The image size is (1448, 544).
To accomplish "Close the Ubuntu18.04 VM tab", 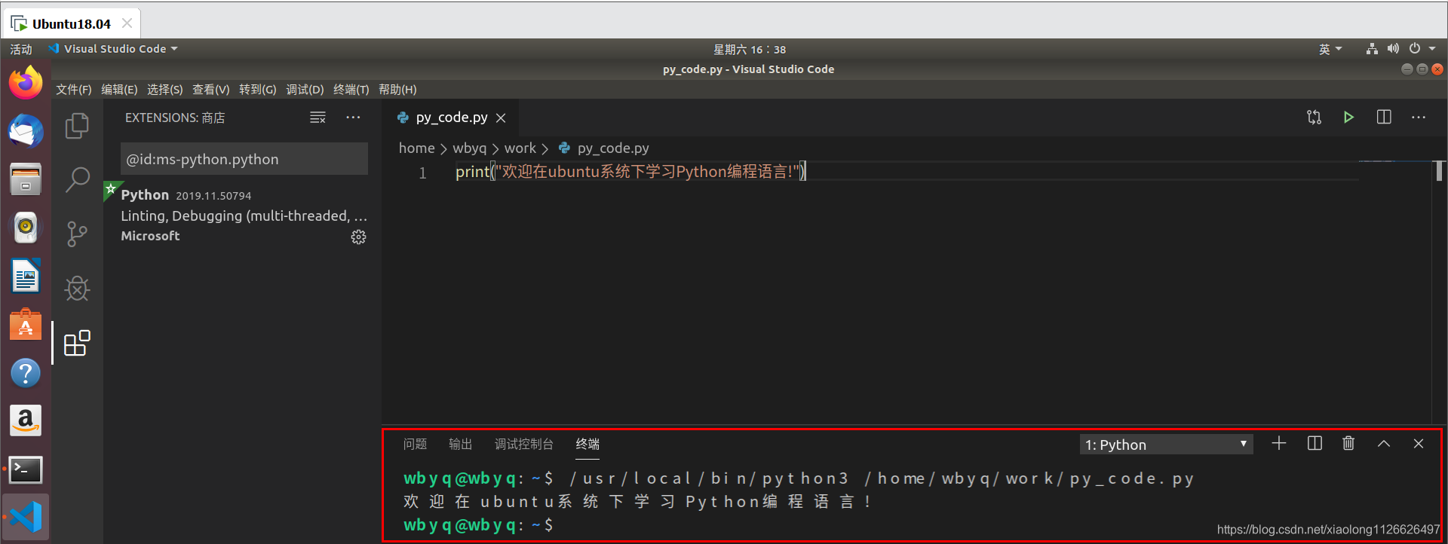I will [127, 23].
